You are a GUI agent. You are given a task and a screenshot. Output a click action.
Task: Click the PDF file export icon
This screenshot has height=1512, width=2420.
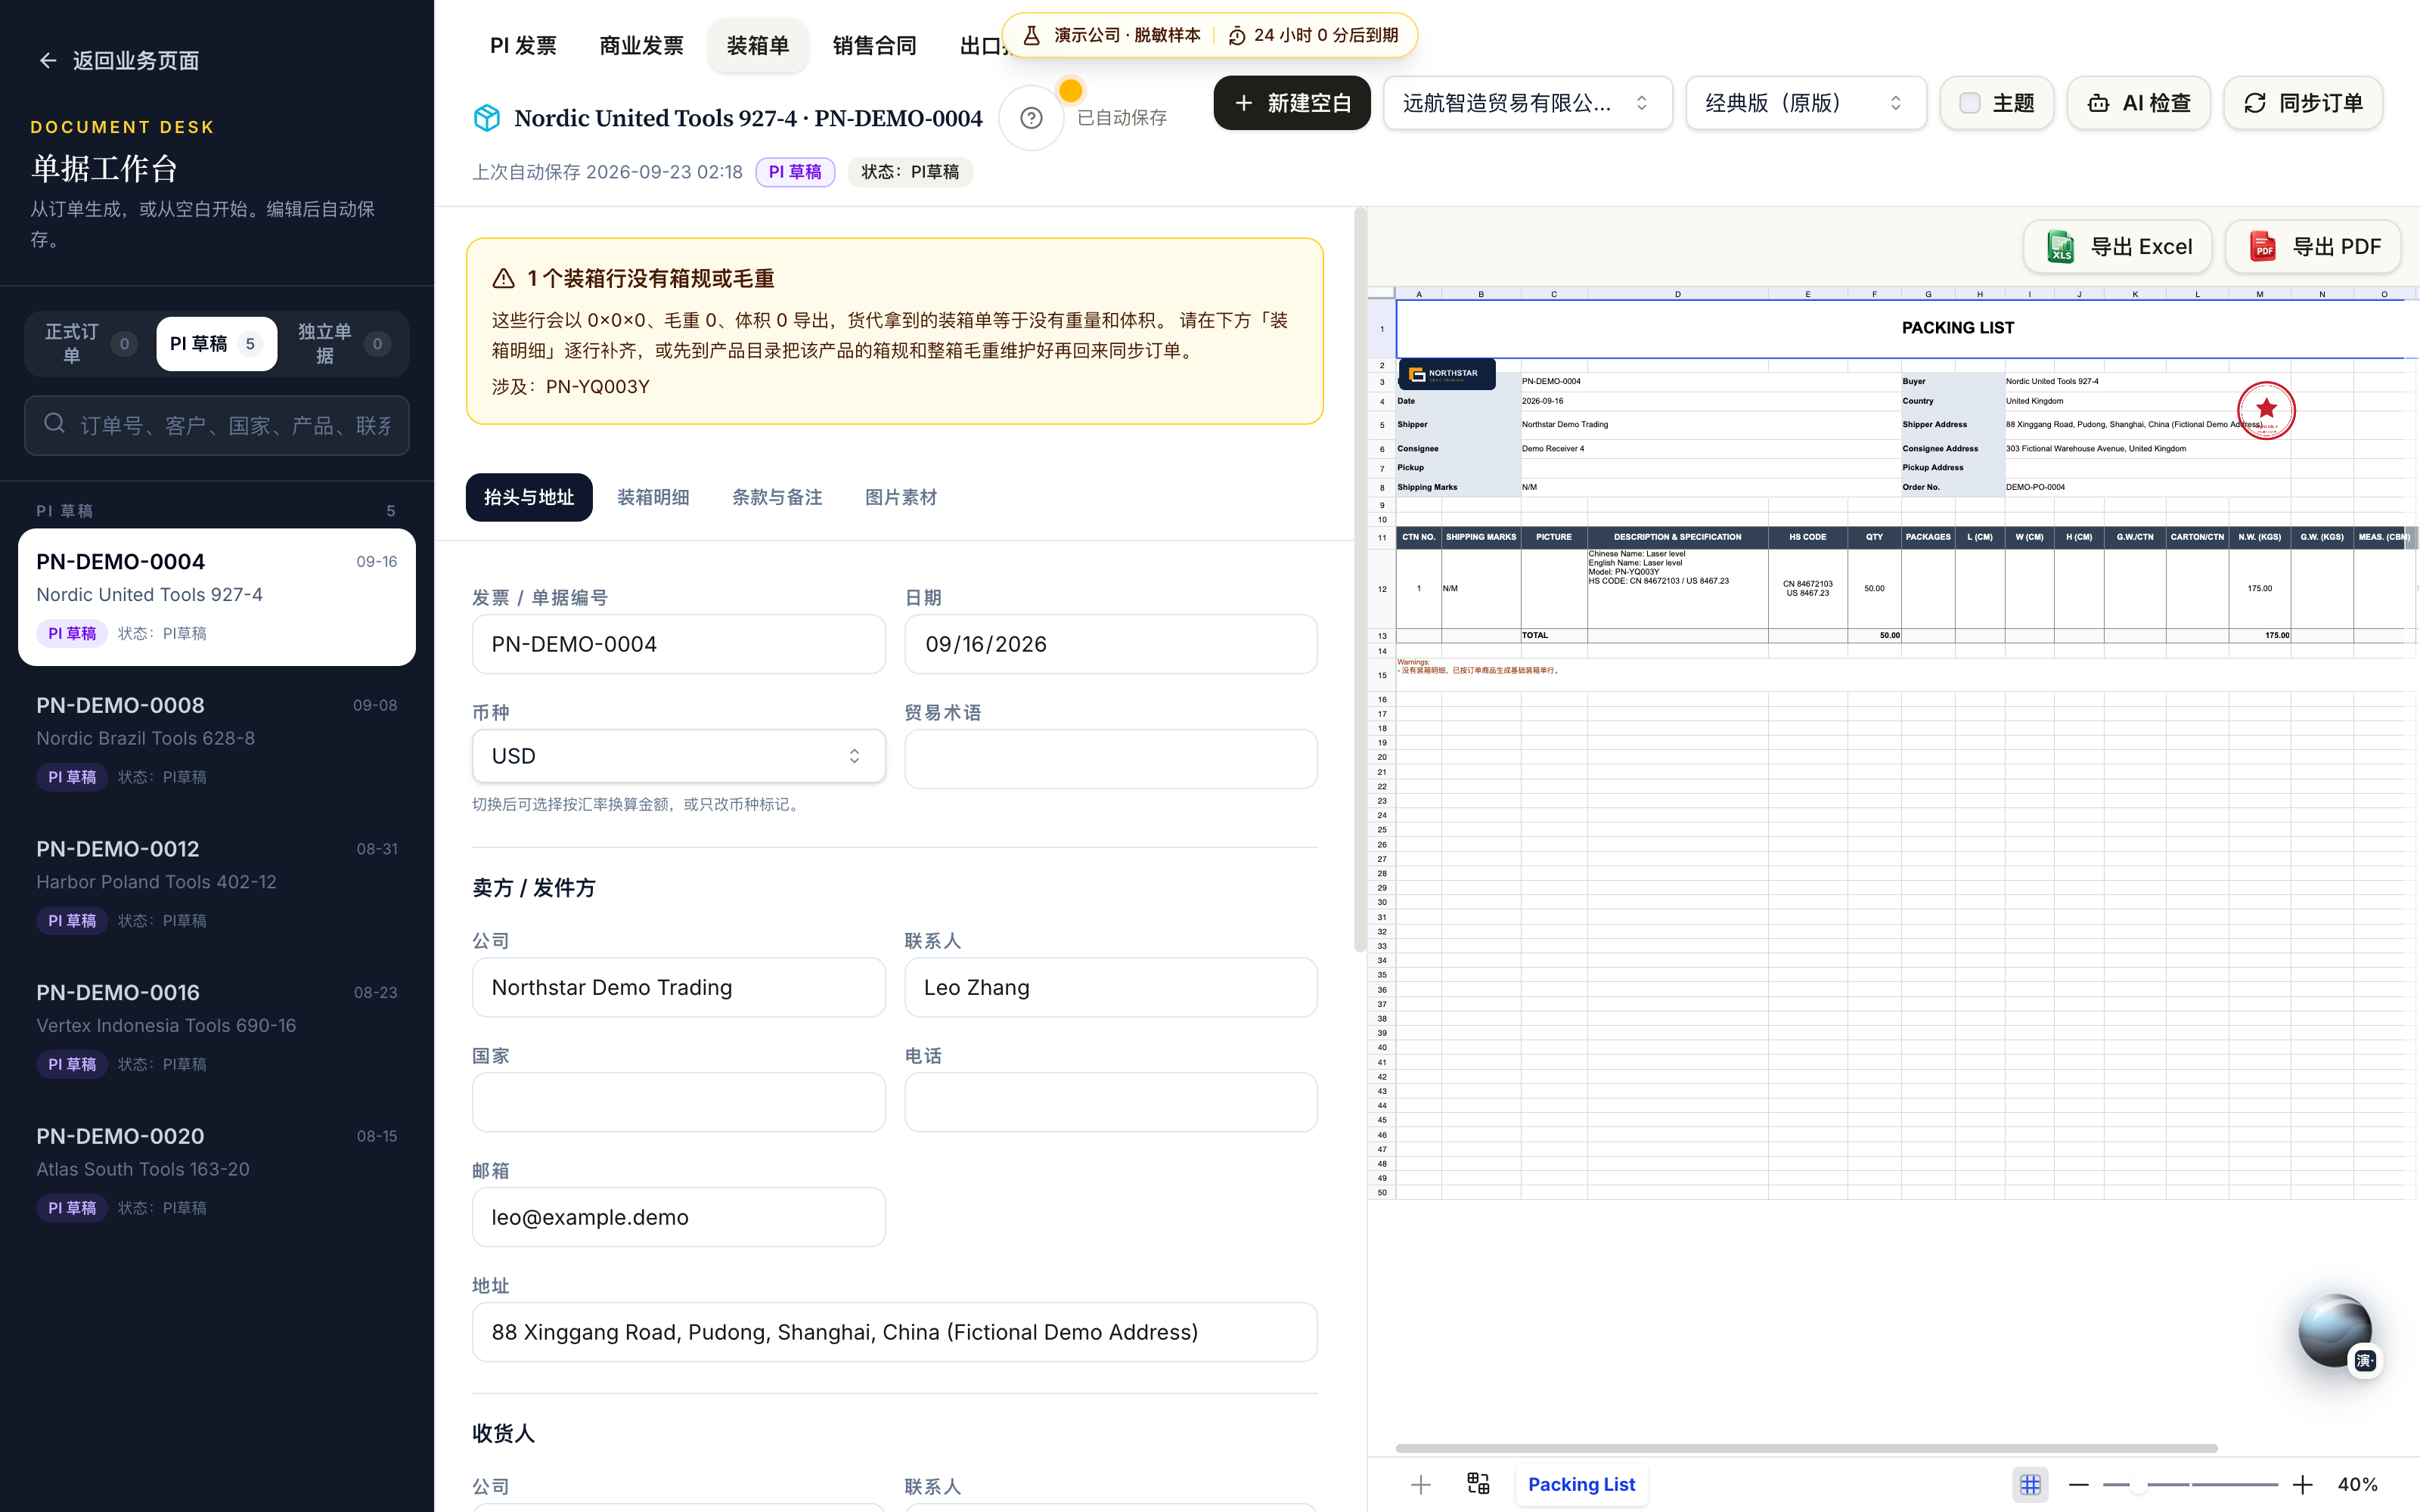(2263, 247)
